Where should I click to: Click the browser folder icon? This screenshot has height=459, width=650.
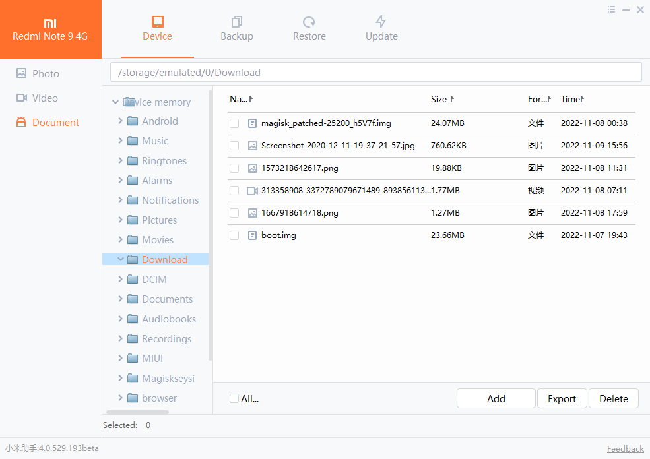coord(133,398)
